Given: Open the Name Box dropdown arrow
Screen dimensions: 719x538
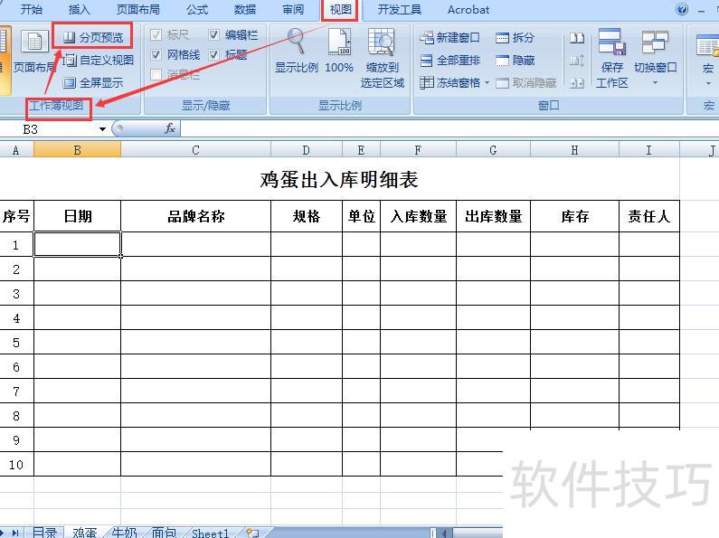Looking at the screenshot, I should (x=103, y=129).
